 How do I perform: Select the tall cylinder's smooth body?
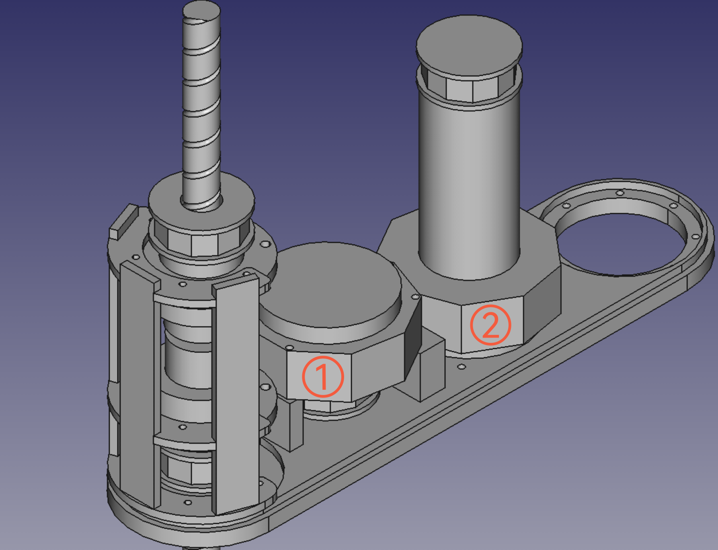(469, 181)
